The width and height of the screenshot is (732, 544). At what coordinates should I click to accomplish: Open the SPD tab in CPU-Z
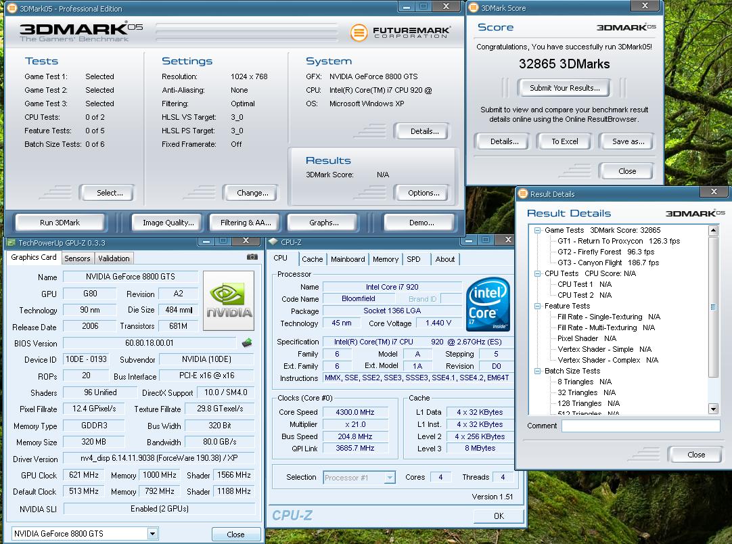pyautogui.click(x=413, y=259)
